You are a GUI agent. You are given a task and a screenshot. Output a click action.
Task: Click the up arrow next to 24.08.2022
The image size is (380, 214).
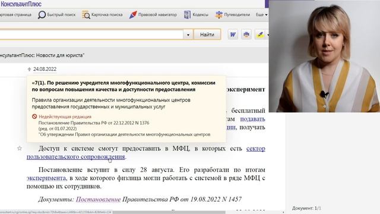tap(29, 70)
